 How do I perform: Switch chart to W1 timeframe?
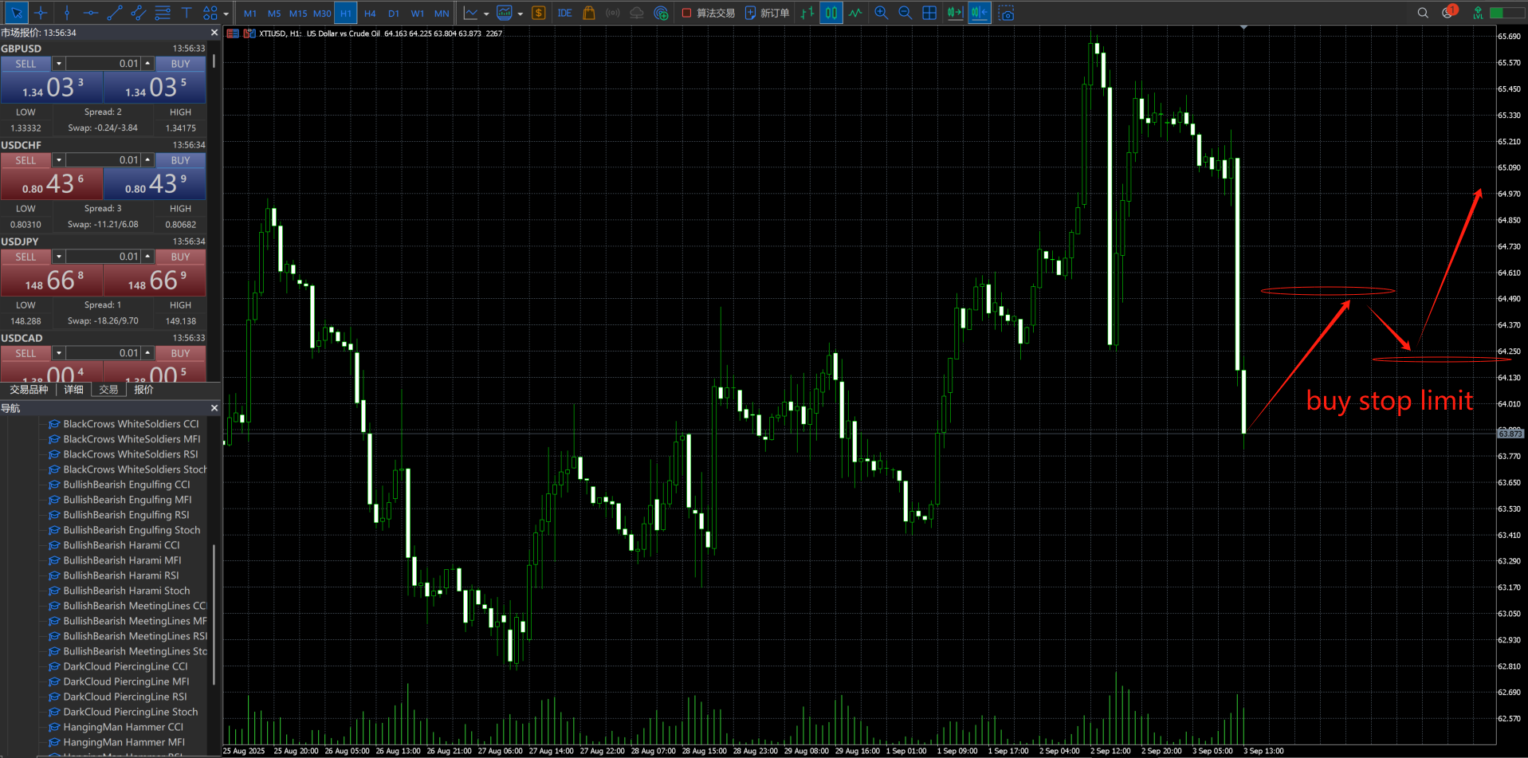(x=418, y=14)
